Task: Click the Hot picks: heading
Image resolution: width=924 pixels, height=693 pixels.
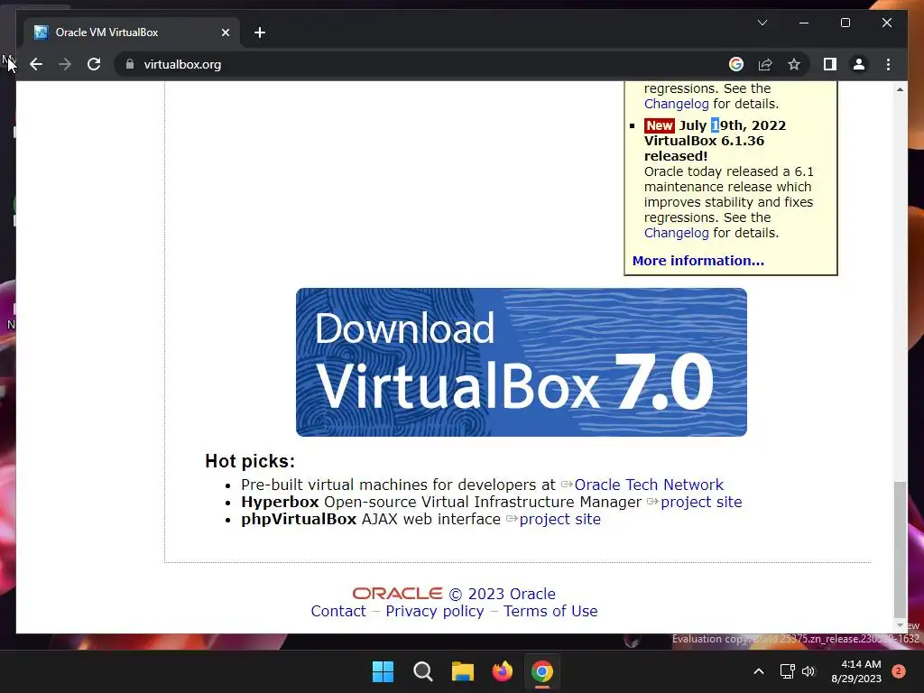Action: coord(250,461)
